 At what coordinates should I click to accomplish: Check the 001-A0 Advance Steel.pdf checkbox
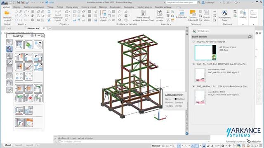193,42
